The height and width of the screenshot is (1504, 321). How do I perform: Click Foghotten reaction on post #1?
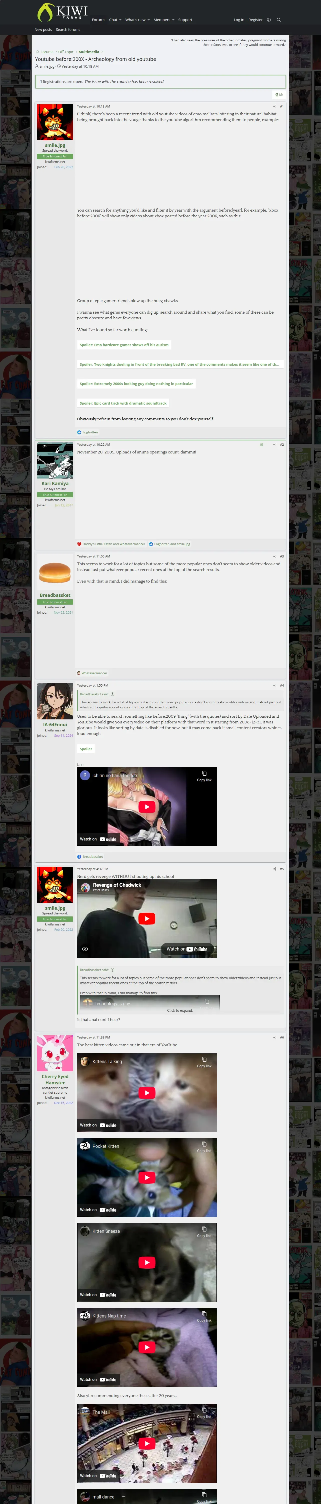pyautogui.click(x=90, y=433)
